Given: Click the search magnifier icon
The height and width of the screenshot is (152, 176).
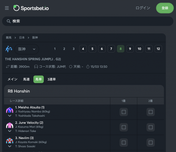Looking at the screenshot, I should pos(9,21).
